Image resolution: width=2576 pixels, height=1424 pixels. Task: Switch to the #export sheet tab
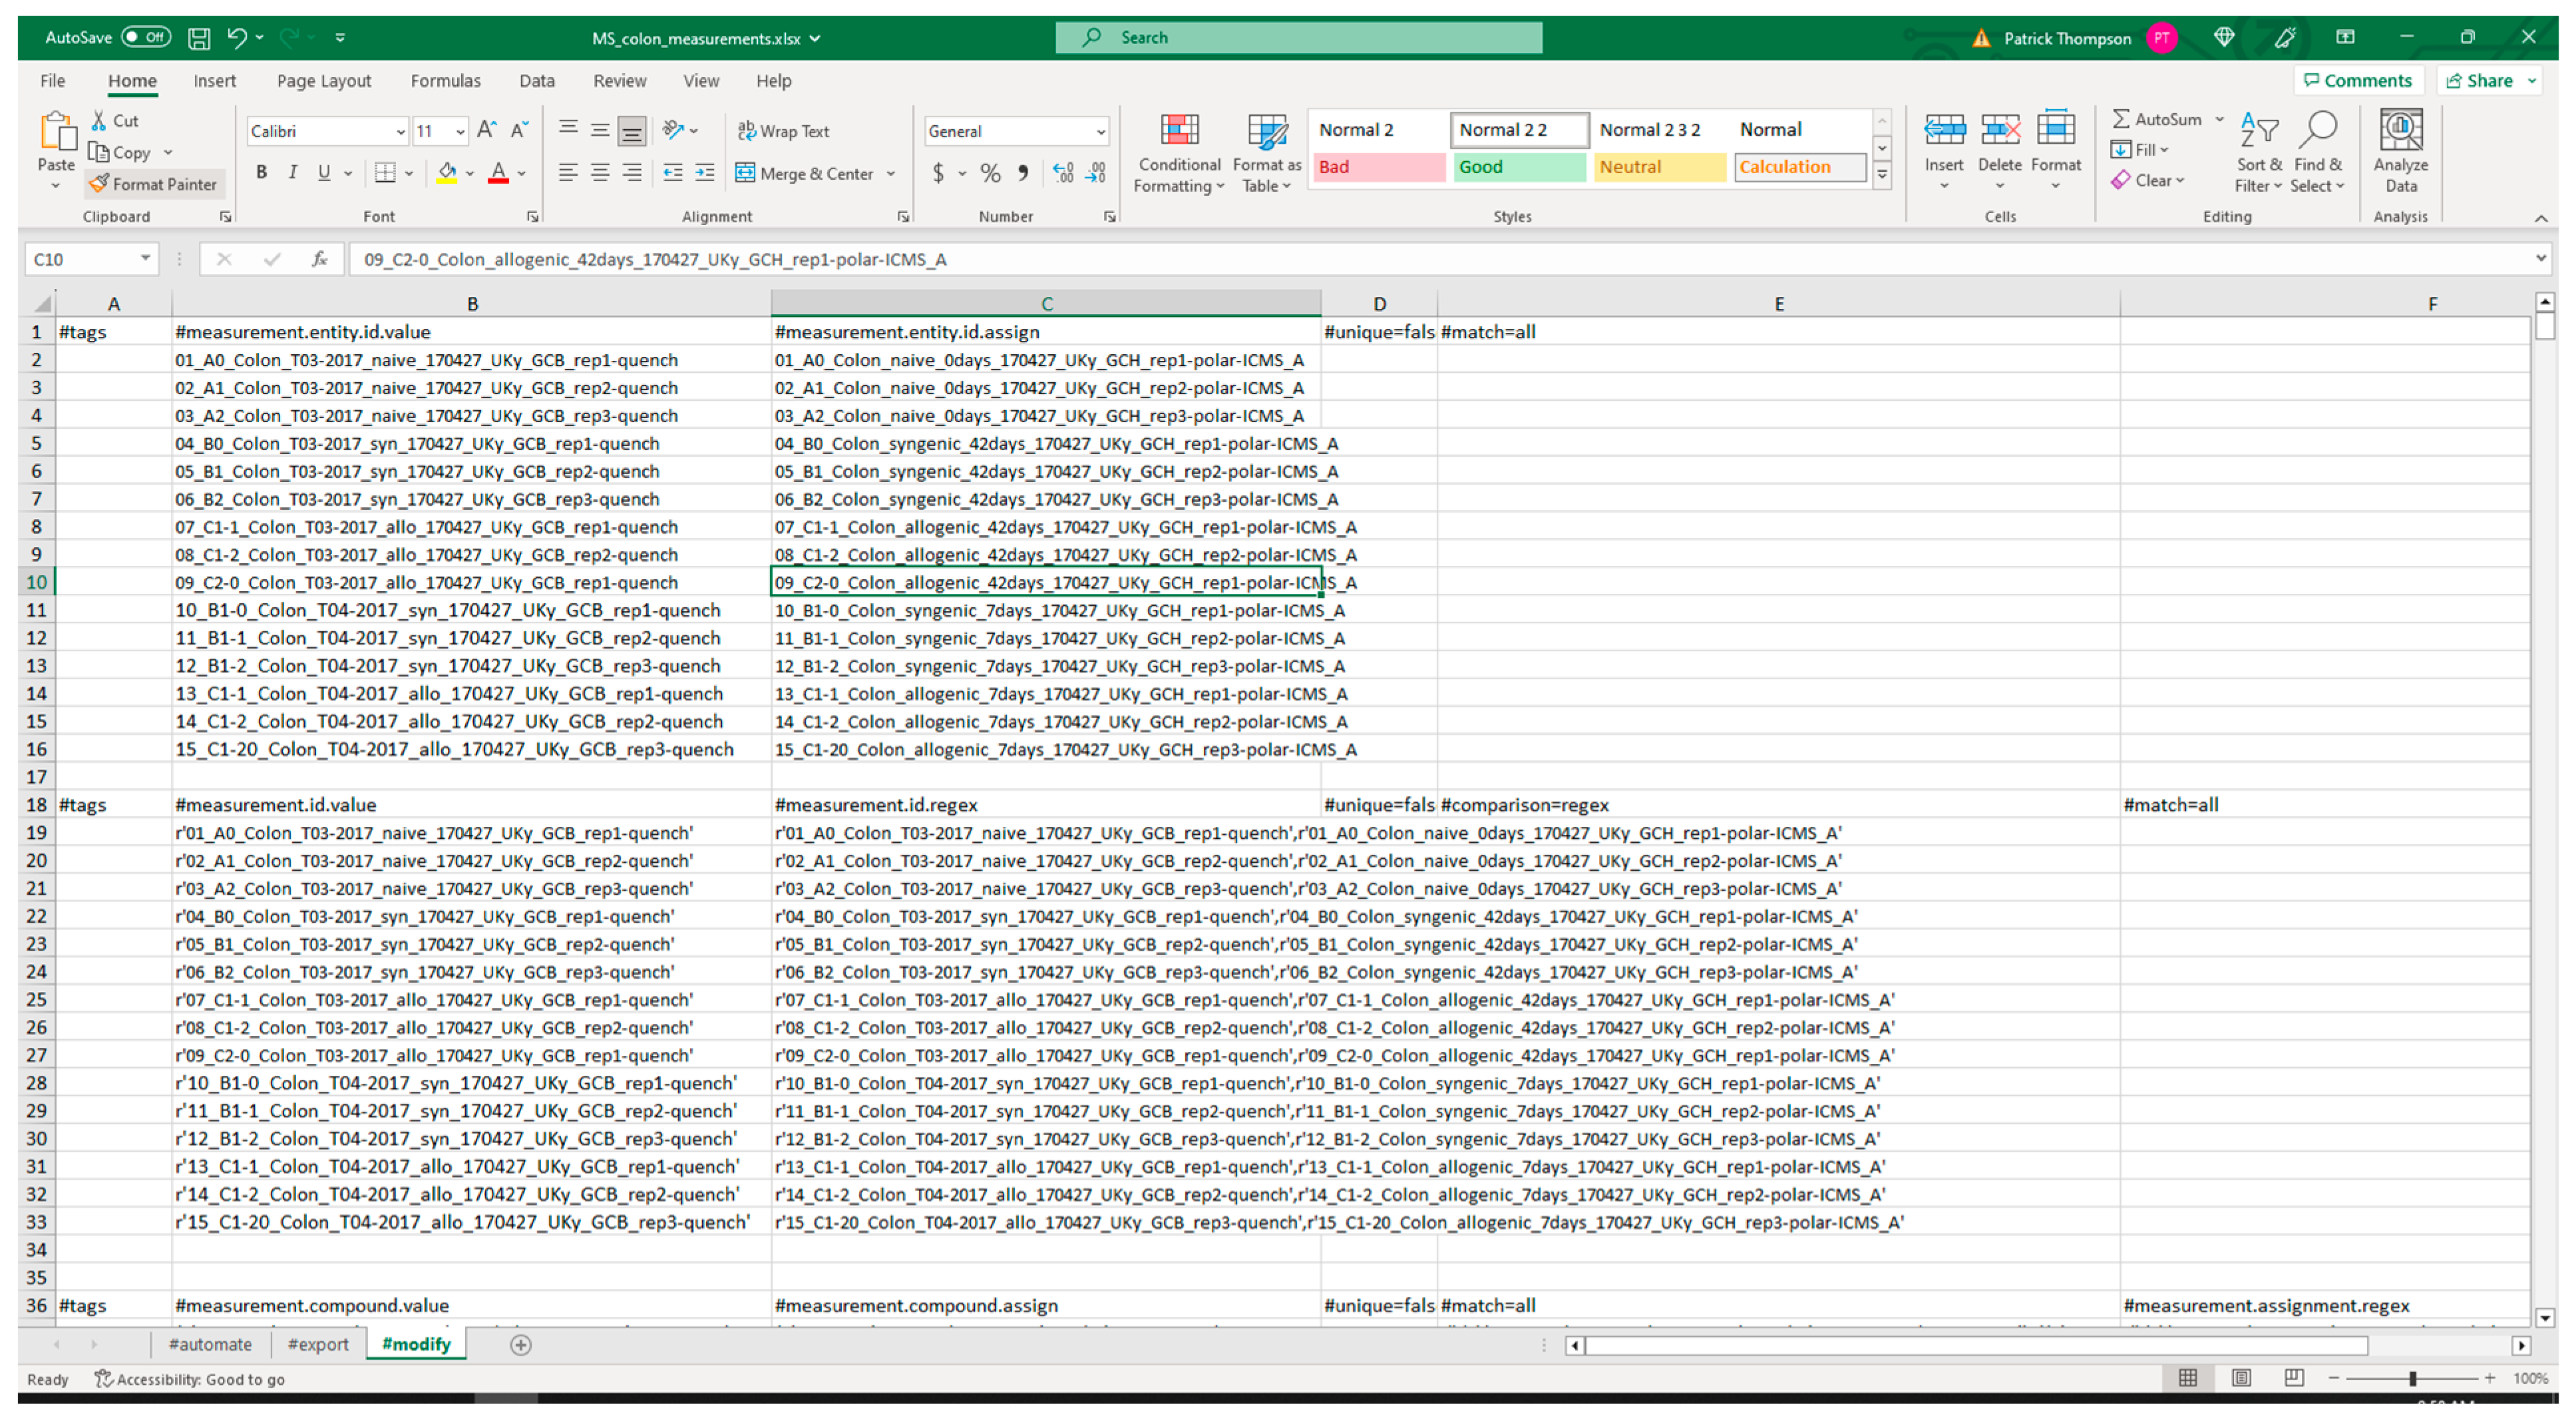point(318,1344)
